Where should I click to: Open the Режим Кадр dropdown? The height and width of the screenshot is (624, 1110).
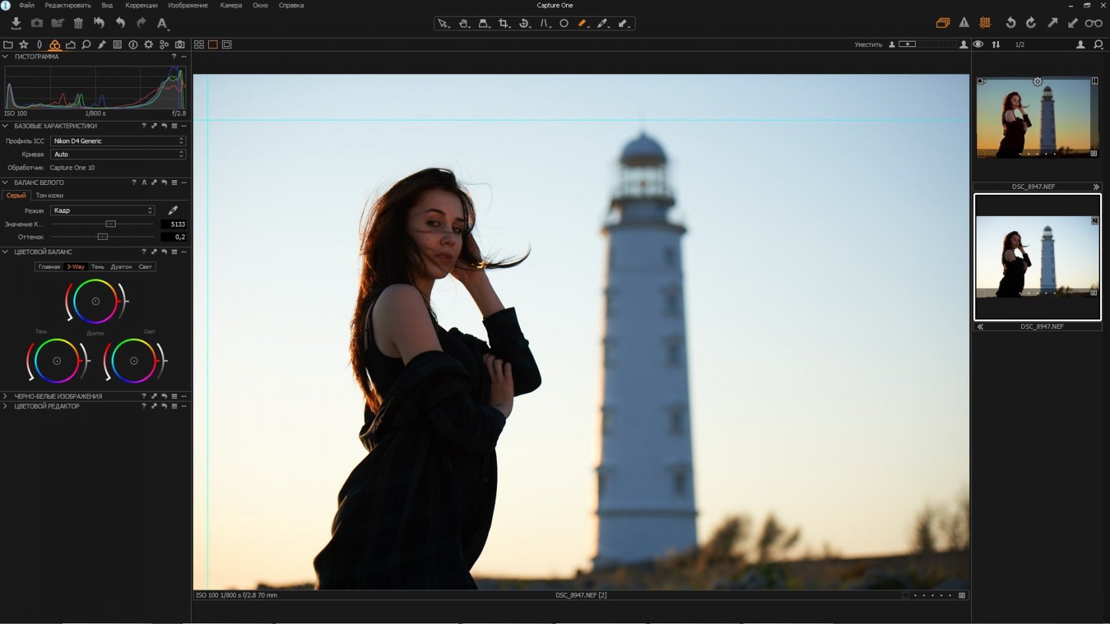pos(102,211)
